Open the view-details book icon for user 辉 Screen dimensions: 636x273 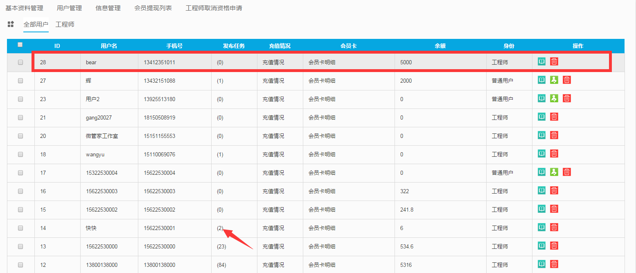(541, 80)
